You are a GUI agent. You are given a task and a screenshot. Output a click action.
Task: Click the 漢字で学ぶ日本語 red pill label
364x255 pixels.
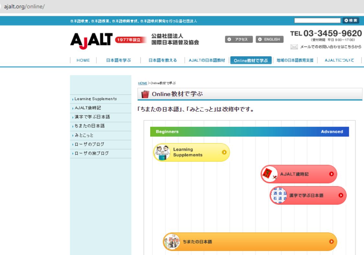click(306, 195)
